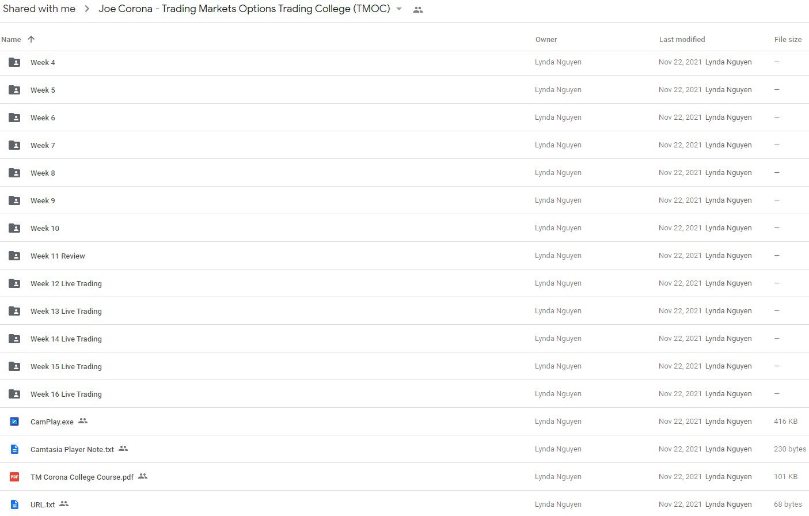Select the Week 5 folder name

pos(43,90)
